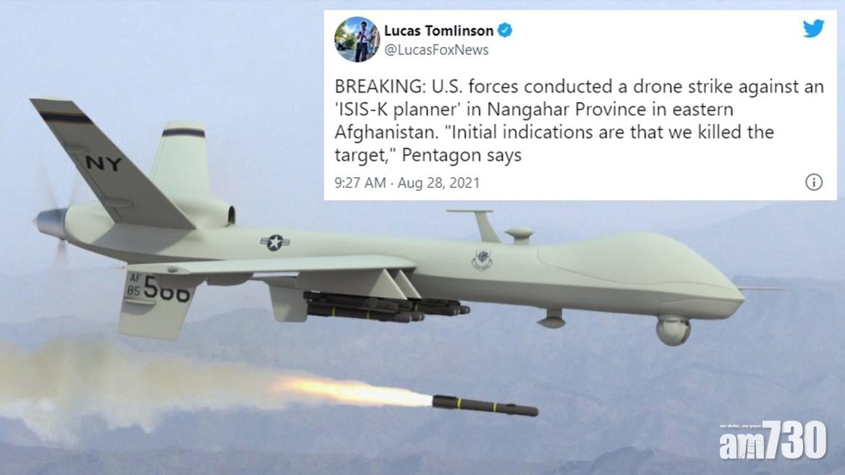Click the 9:27 AM timestamp
The width and height of the screenshot is (845, 475).
pos(360,183)
